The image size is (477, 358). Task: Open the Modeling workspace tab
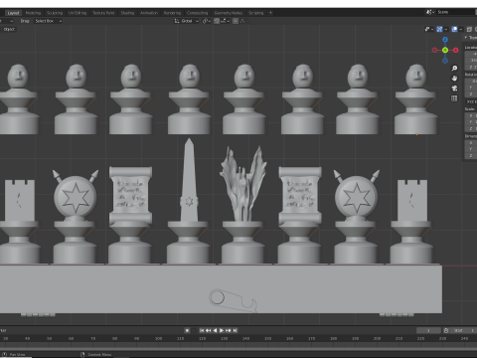33,13
